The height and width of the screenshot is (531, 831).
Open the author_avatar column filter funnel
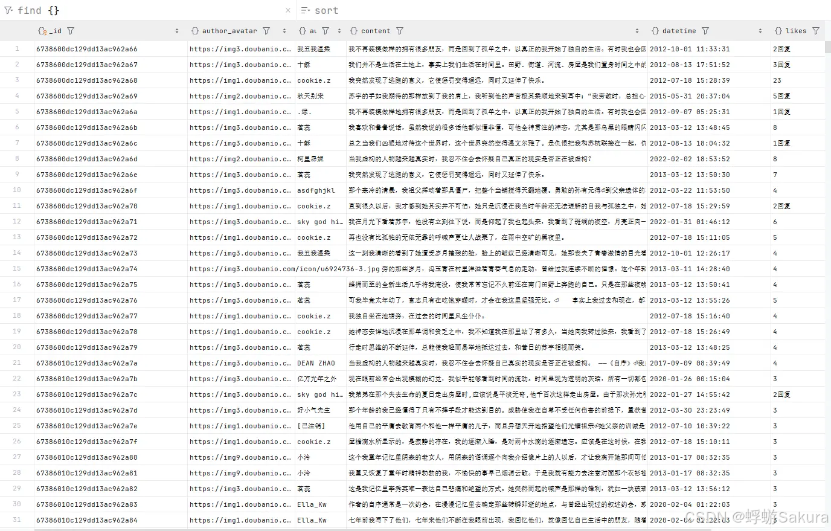pyautogui.click(x=266, y=31)
